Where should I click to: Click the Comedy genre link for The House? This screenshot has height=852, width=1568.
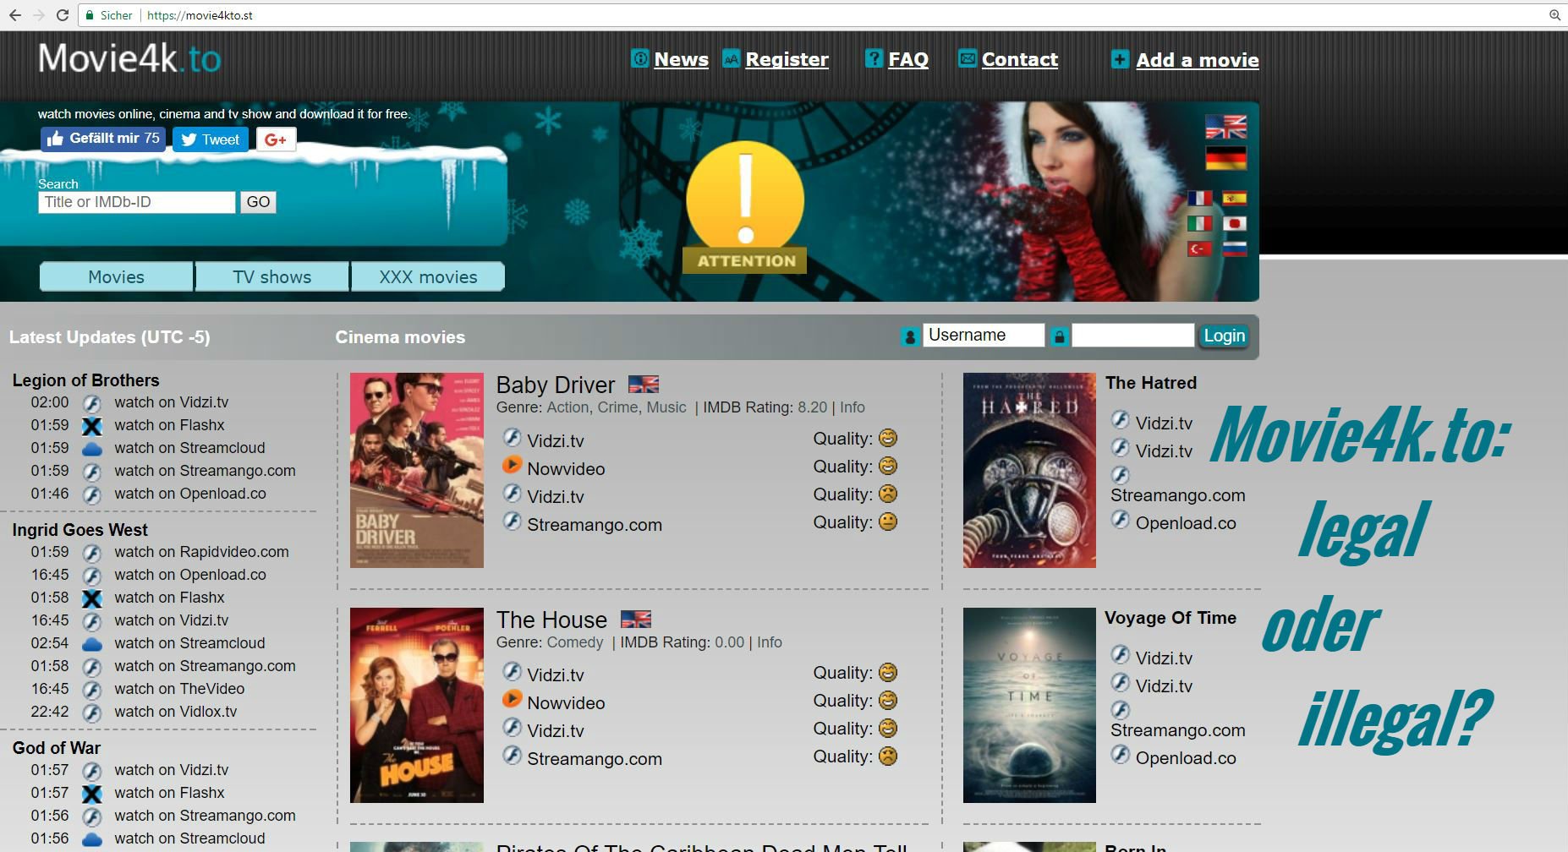[575, 642]
